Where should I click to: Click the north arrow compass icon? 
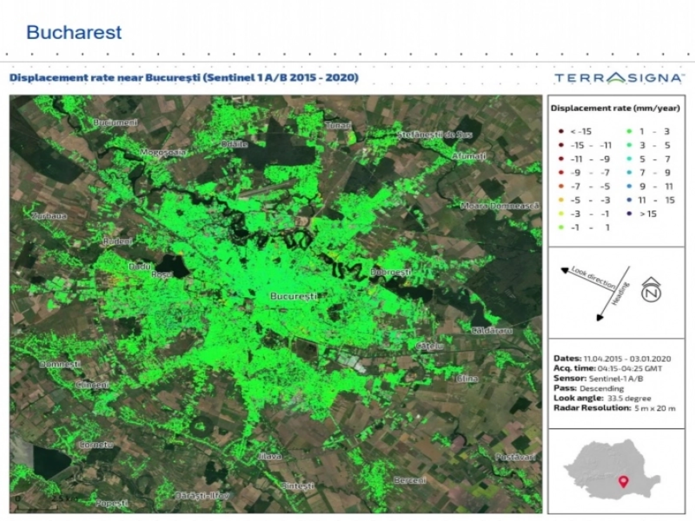[x=651, y=290]
